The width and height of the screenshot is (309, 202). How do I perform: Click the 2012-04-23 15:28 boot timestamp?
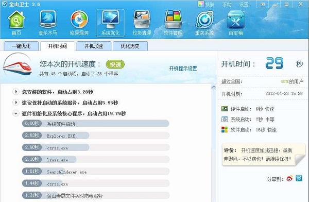tap(284, 93)
